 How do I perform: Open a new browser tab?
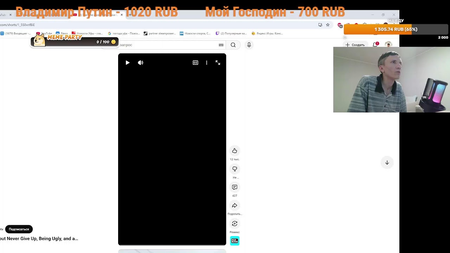(x=130, y=15)
